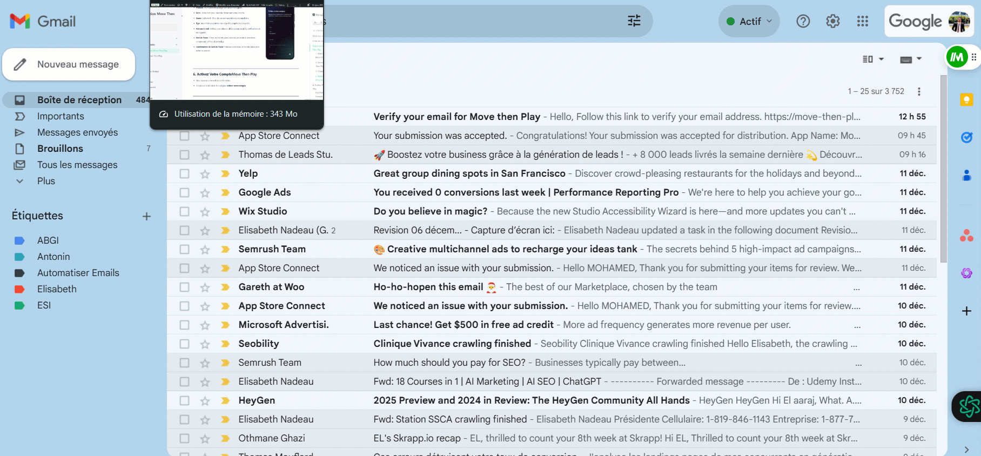This screenshot has width=981, height=456.
Task: Open the Brouillons folder
Action: [x=60, y=149]
